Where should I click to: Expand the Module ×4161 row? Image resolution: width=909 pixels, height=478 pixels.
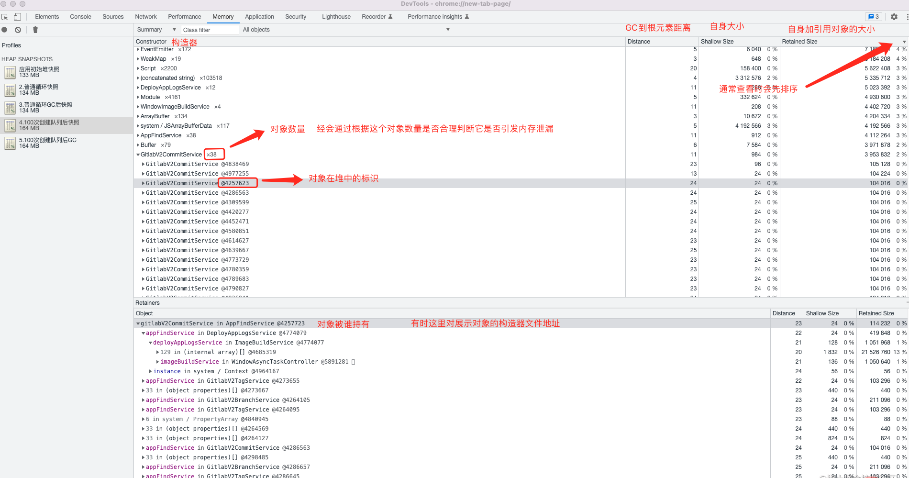[x=138, y=97]
